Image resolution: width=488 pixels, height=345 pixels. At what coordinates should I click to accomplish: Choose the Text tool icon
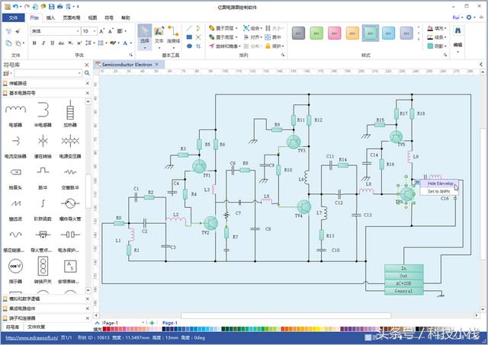coord(159,34)
